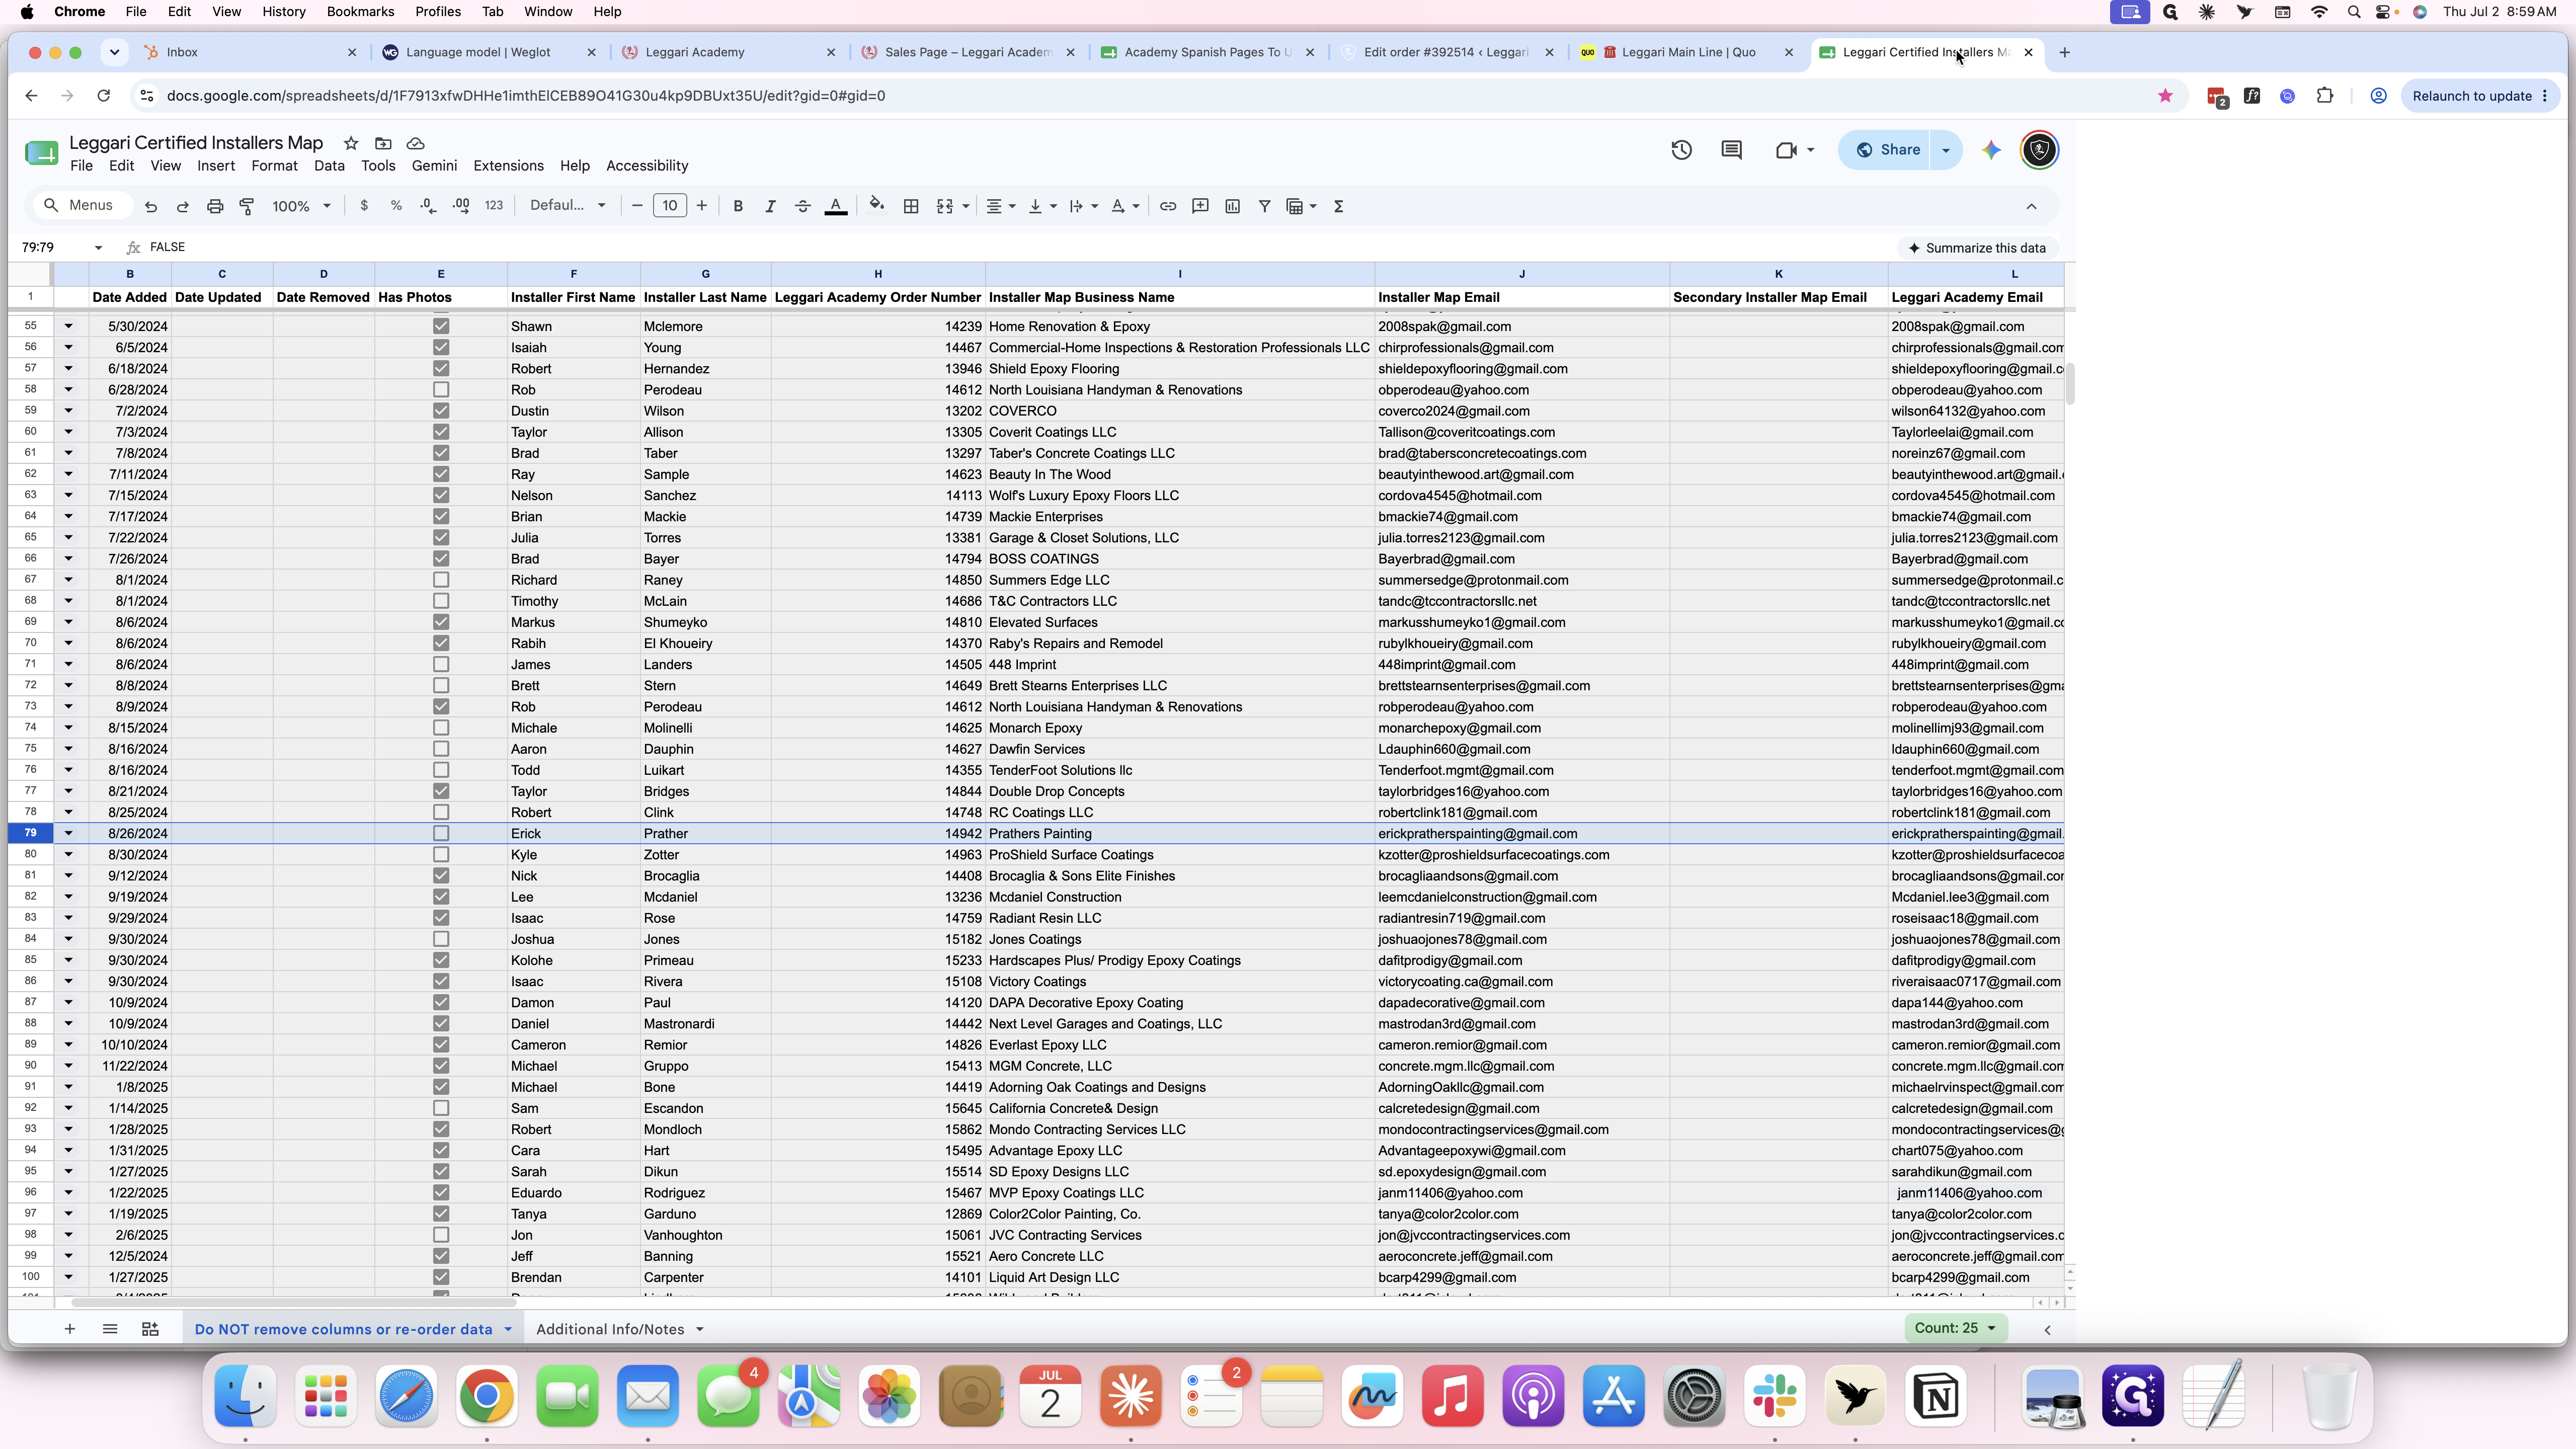Increase font size with plus button
This screenshot has width=2576, height=1449.
(x=702, y=206)
